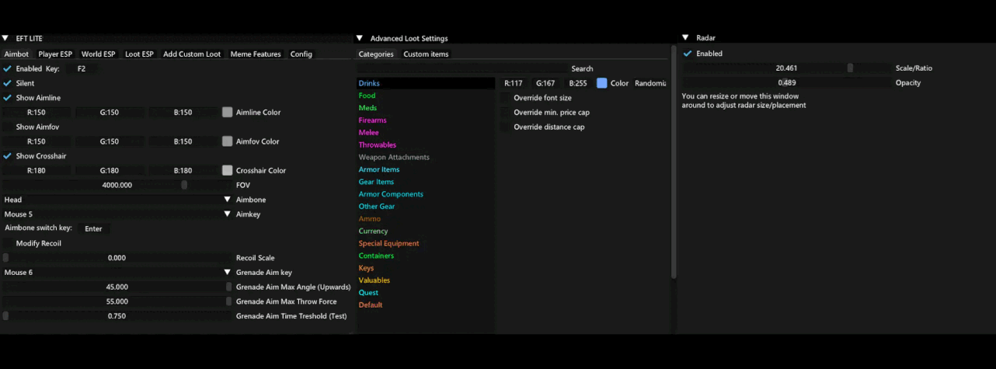Screen dimensions: 996x369
Task: Open the Grenade Aim key dropdown
Action: (117, 272)
